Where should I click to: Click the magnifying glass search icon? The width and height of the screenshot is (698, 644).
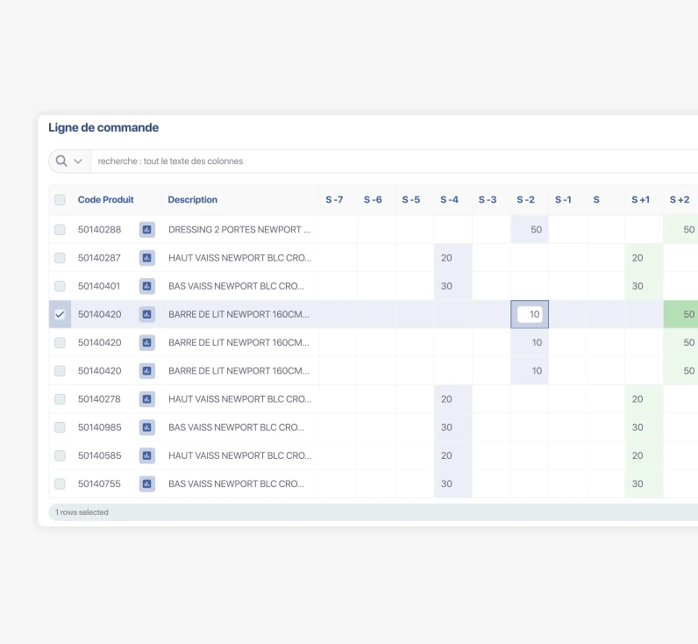coord(61,161)
